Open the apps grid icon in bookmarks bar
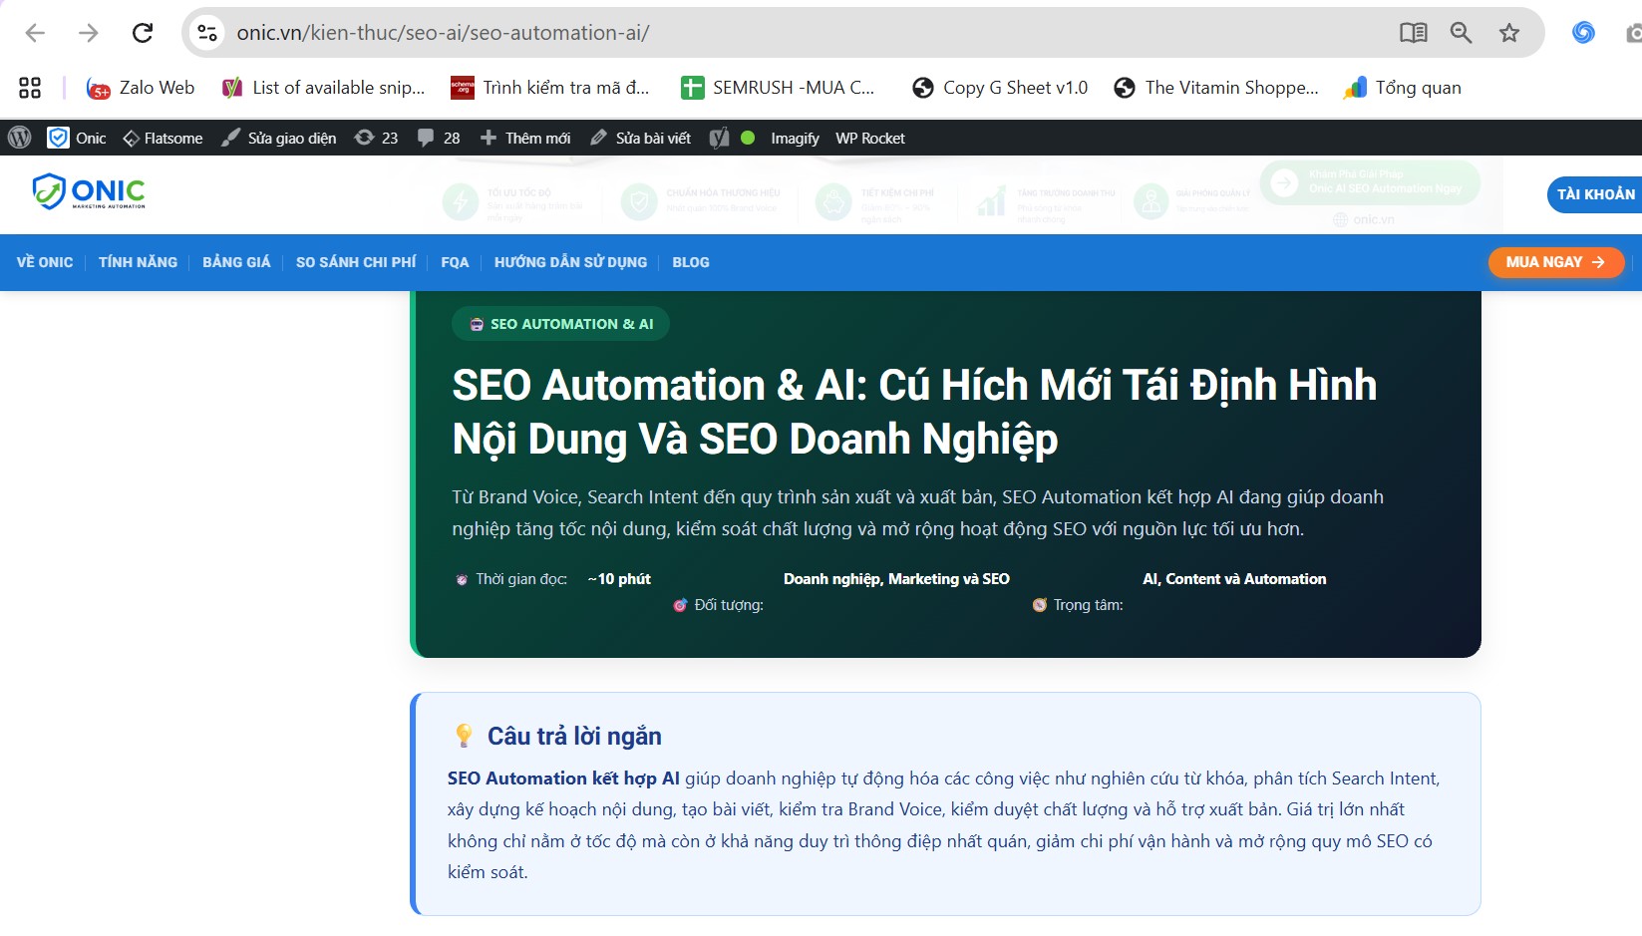This screenshot has width=1642, height=936. [30, 88]
